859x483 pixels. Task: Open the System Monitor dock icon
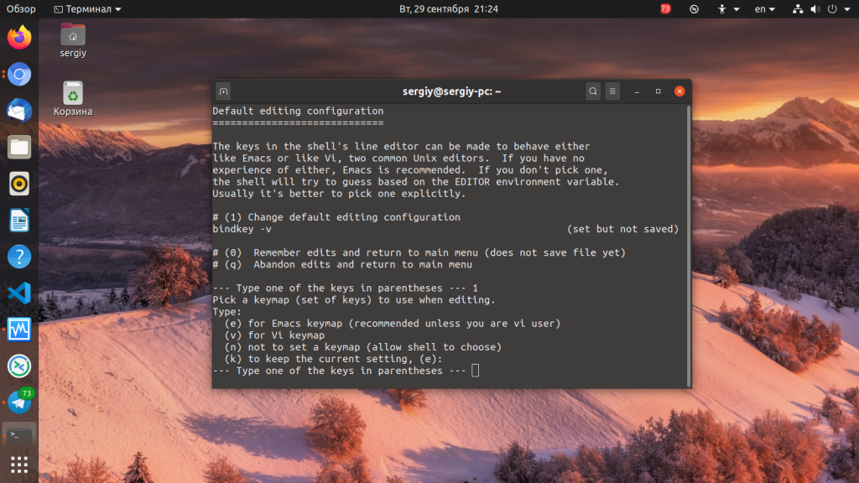[19, 329]
